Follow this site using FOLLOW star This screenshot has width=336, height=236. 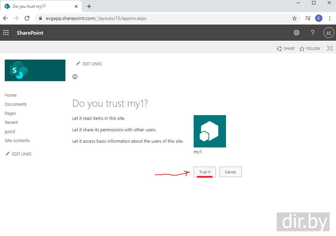tap(310, 48)
